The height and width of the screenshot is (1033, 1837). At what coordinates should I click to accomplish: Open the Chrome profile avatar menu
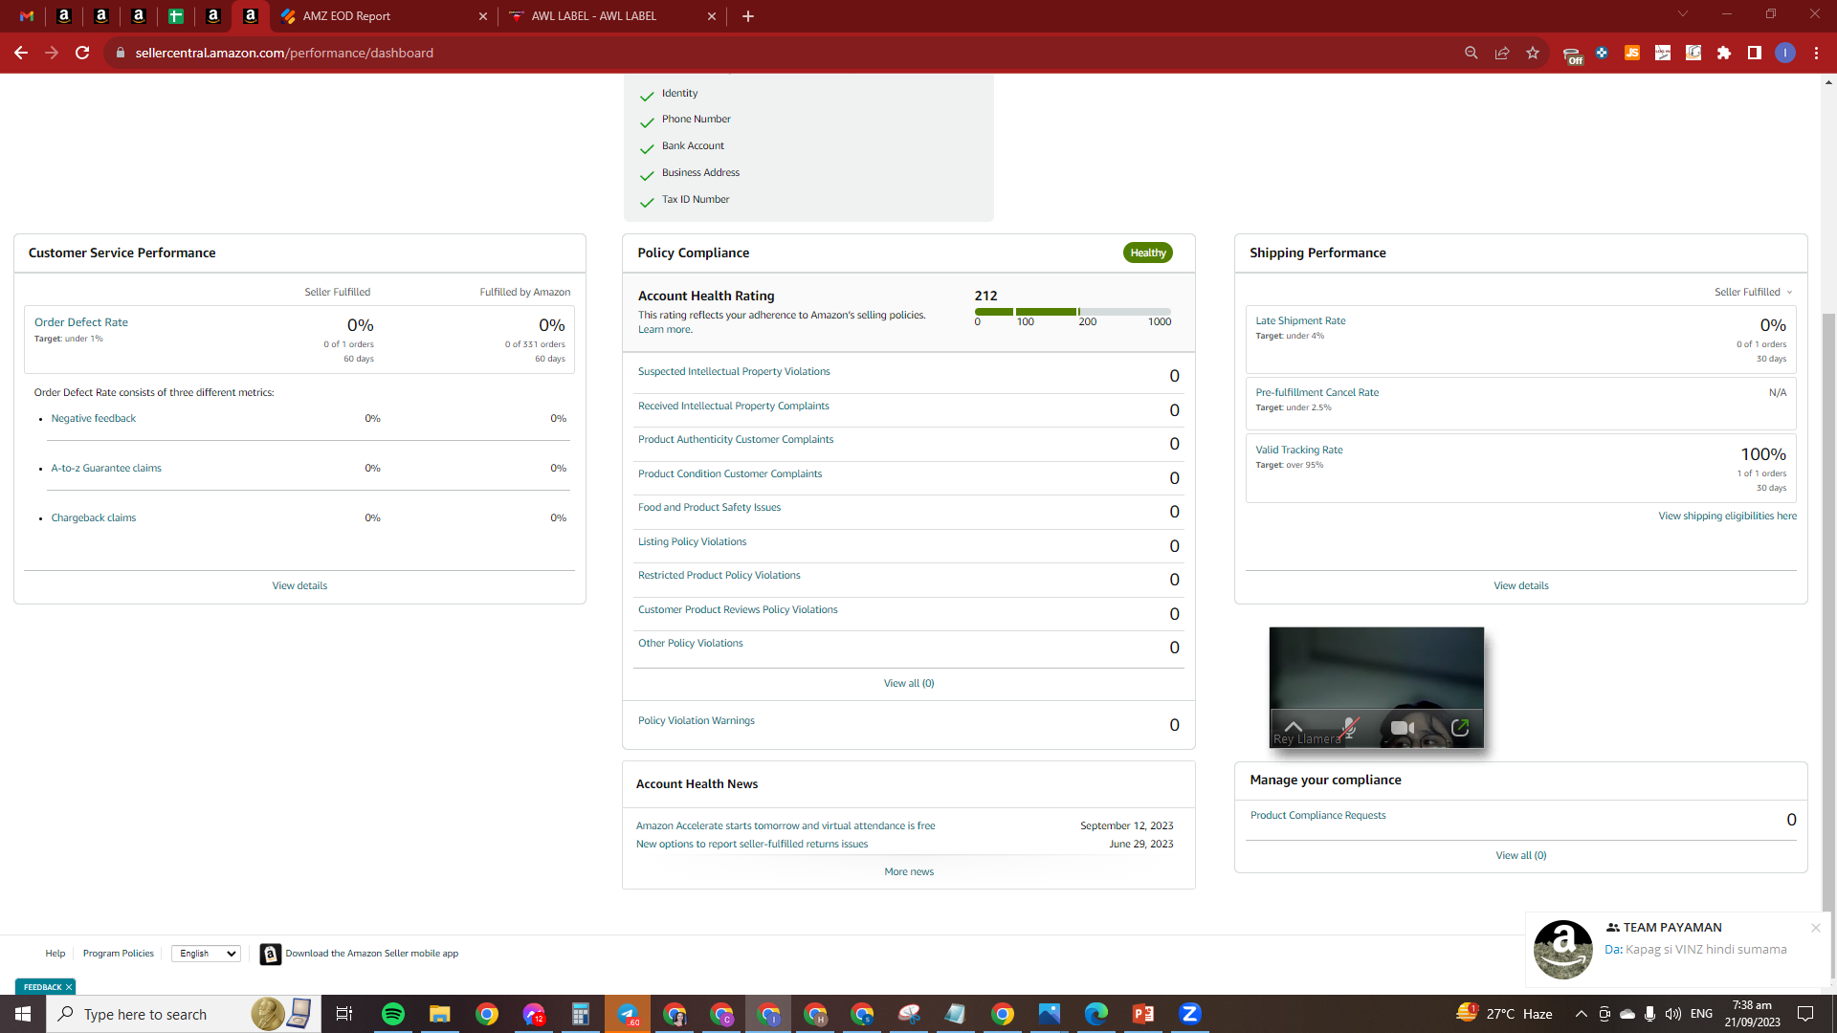(x=1785, y=53)
